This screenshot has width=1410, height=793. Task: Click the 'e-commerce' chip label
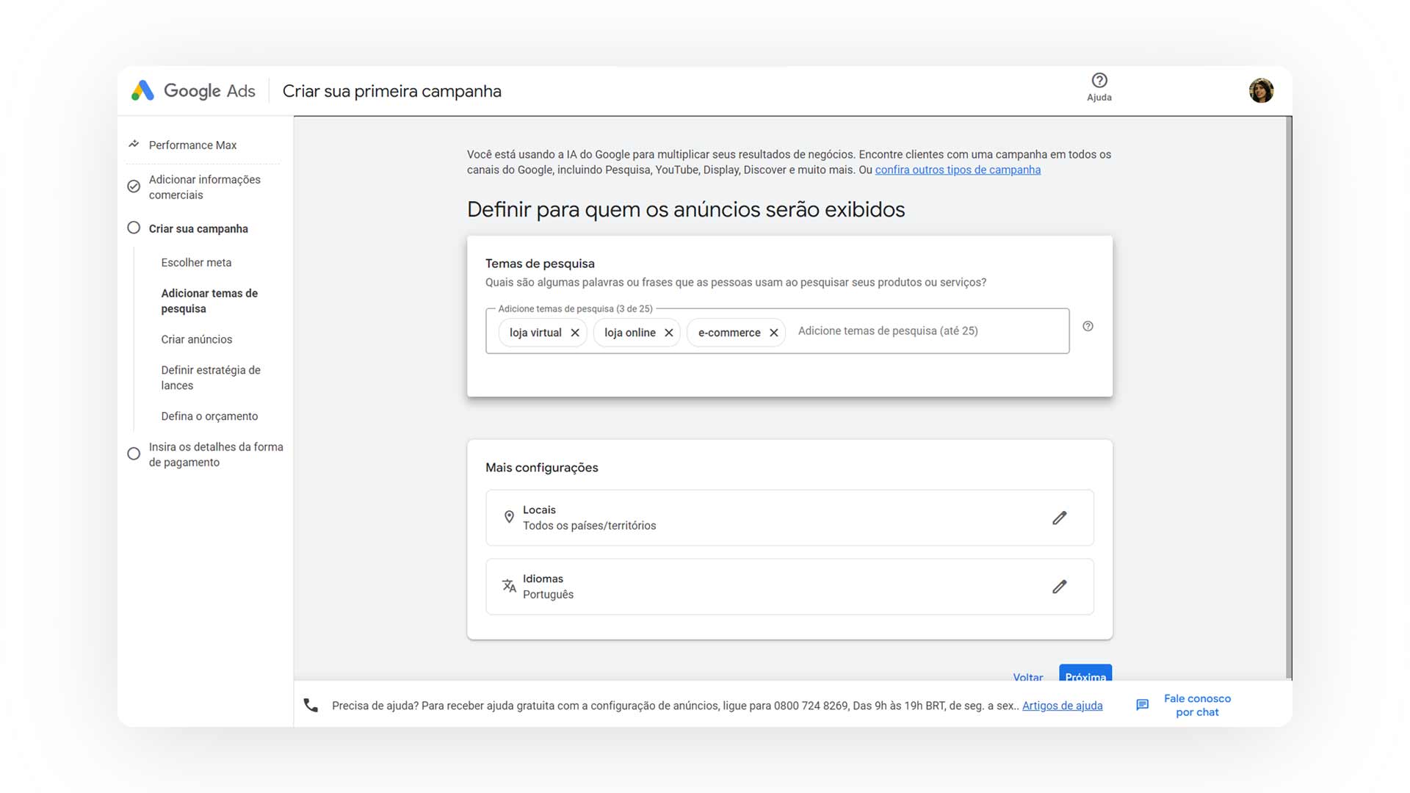pos(729,333)
